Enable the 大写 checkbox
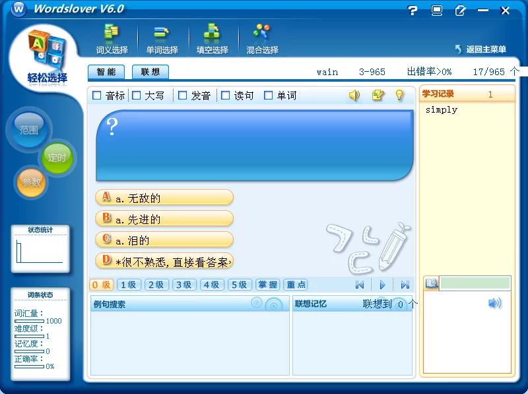Viewport: 528px width, 394px height. click(x=136, y=96)
